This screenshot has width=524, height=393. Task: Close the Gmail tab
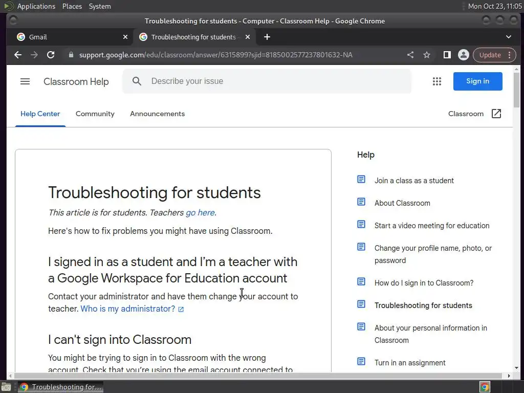click(125, 37)
